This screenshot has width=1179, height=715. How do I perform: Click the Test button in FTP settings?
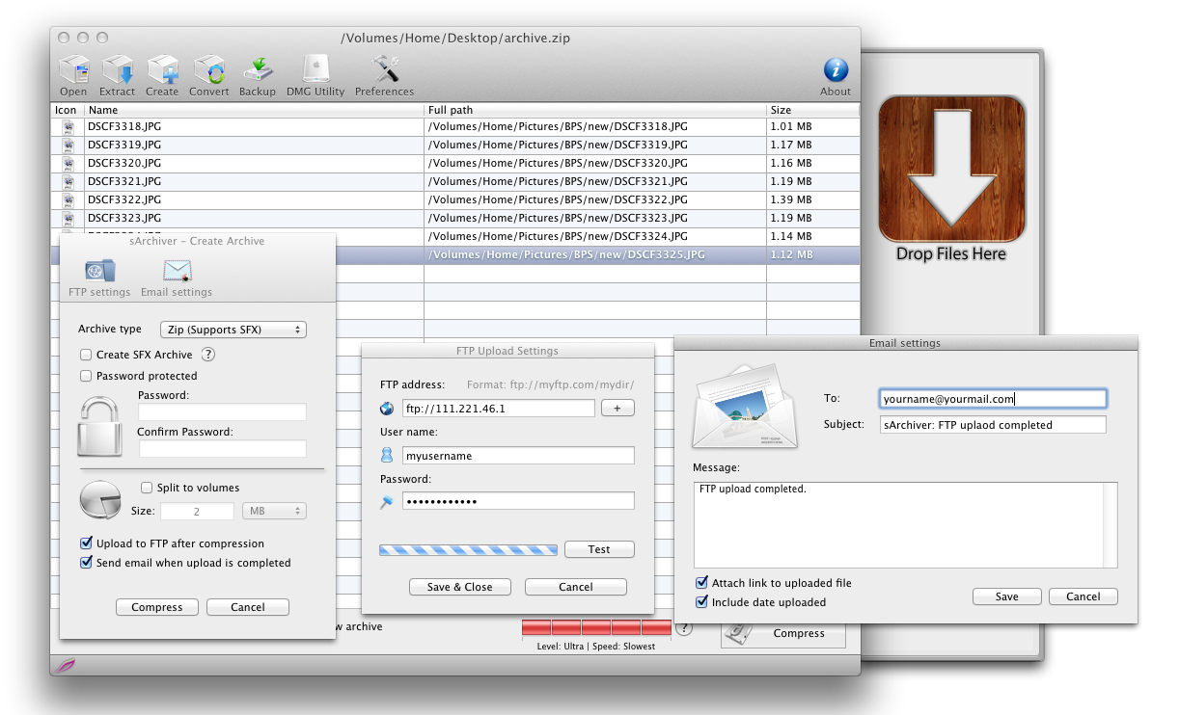pos(599,549)
